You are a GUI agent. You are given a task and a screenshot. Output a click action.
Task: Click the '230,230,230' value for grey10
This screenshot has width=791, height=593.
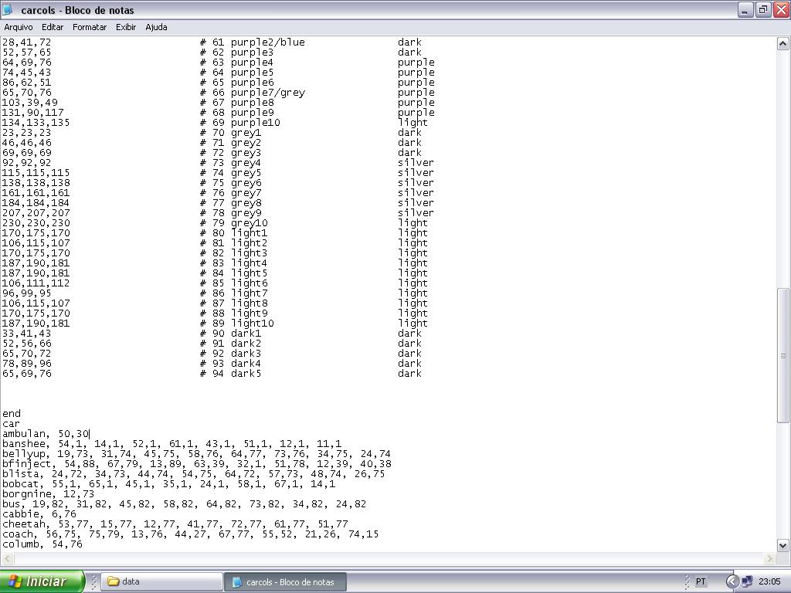[36, 223]
